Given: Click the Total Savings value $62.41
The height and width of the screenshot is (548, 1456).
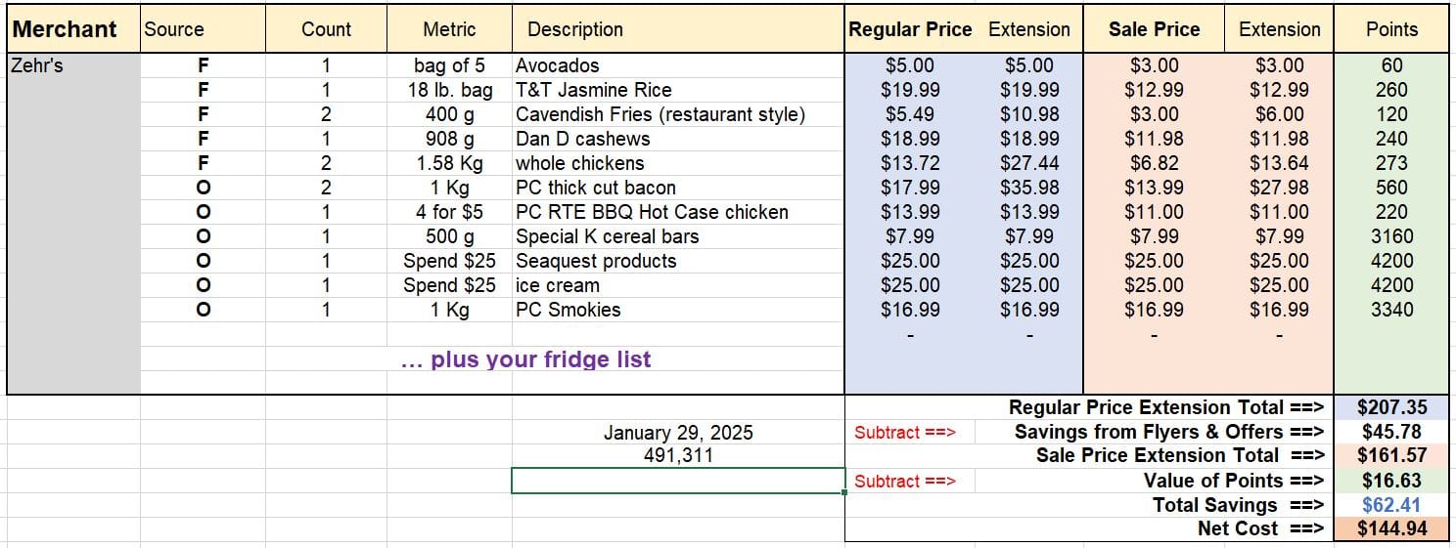Looking at the screenshot, I should [1391, 505].
